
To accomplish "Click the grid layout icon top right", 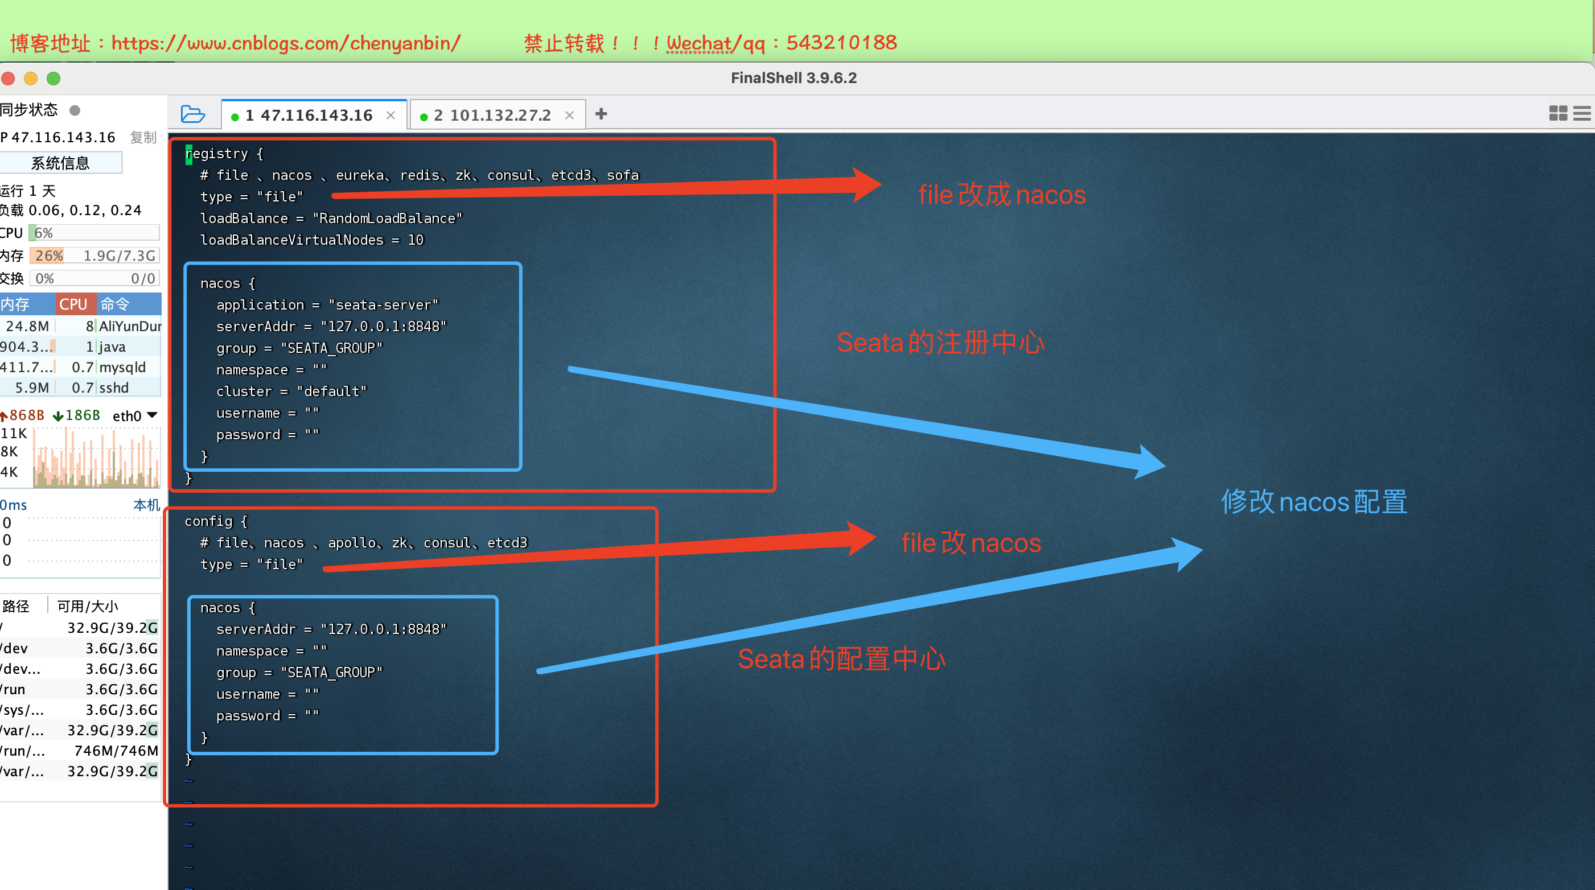I will click(x=1558, y=113).
